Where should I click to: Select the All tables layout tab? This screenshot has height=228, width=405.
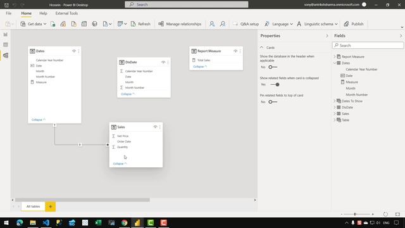coord(33,206)
